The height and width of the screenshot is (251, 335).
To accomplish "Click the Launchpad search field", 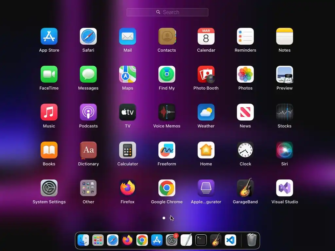I will tap(167, 12).
